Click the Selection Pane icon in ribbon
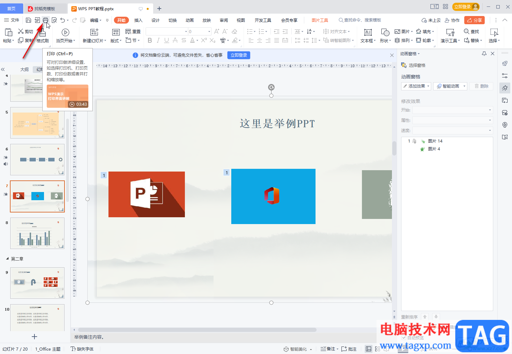This screenshot has height=354, width=512. 494,32
